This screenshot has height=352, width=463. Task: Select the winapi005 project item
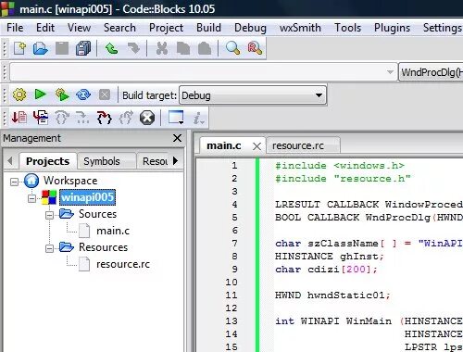(x=88, y=197)
